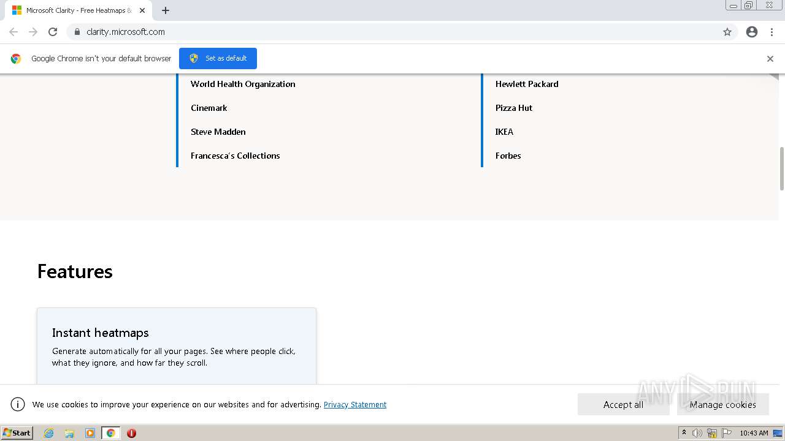Click the browser forward arrow
Image resolution: width=785 pixels, height=441 pixels.
point(33,32)
